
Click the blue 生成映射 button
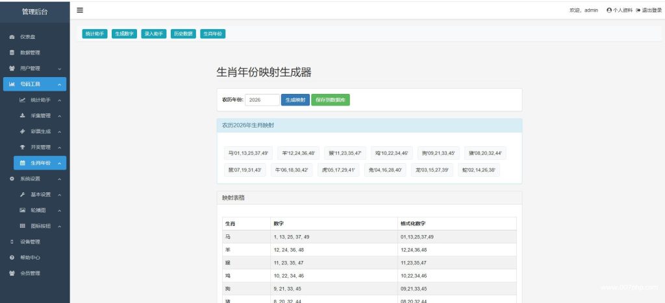pyautogui.click(x=295, y=100)
